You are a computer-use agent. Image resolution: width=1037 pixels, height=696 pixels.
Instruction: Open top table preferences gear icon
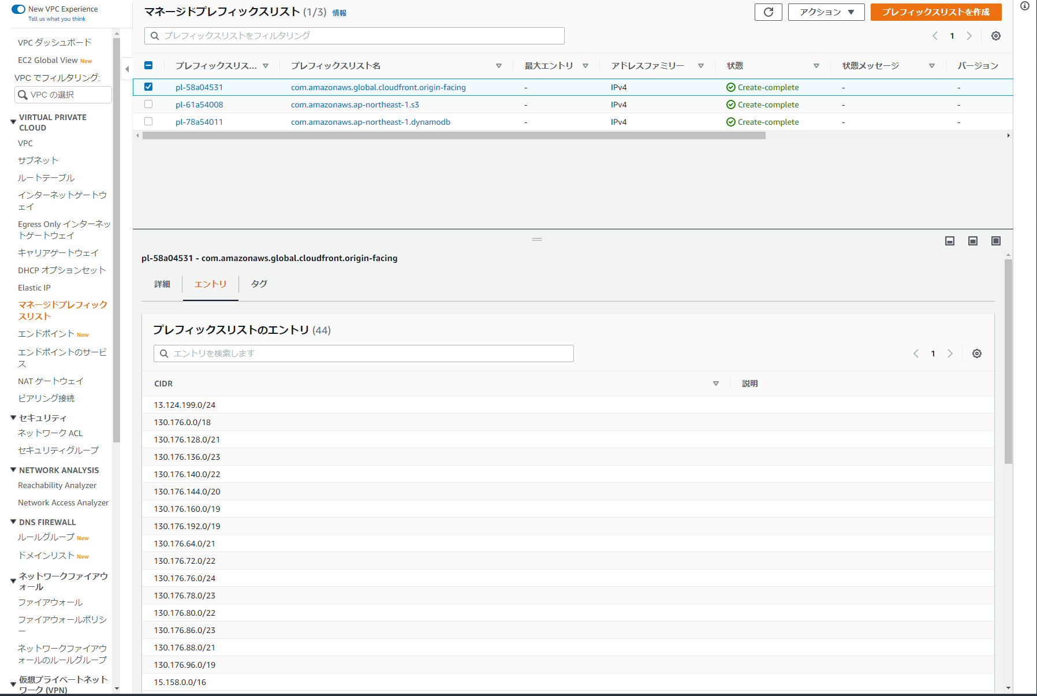(996, 36)
